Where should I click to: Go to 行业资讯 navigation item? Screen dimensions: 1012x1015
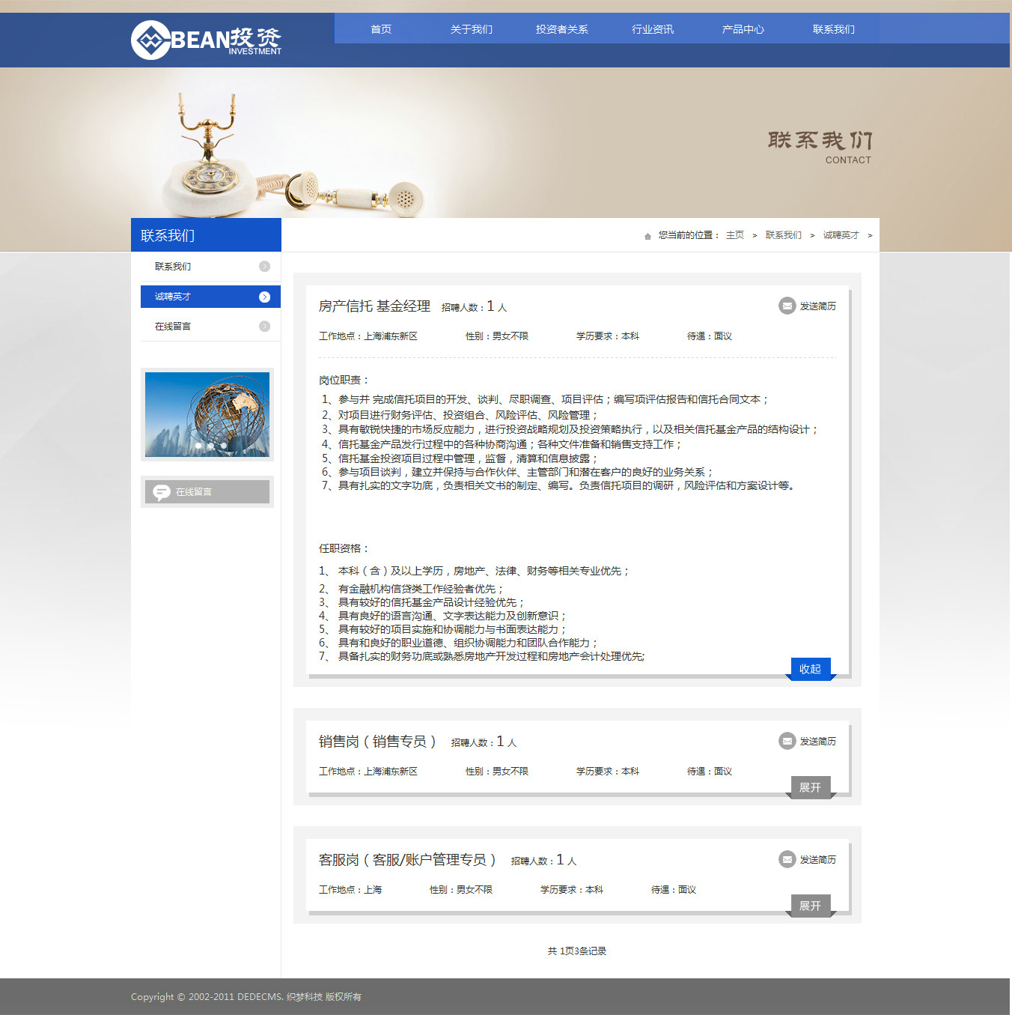coord(652,29)
